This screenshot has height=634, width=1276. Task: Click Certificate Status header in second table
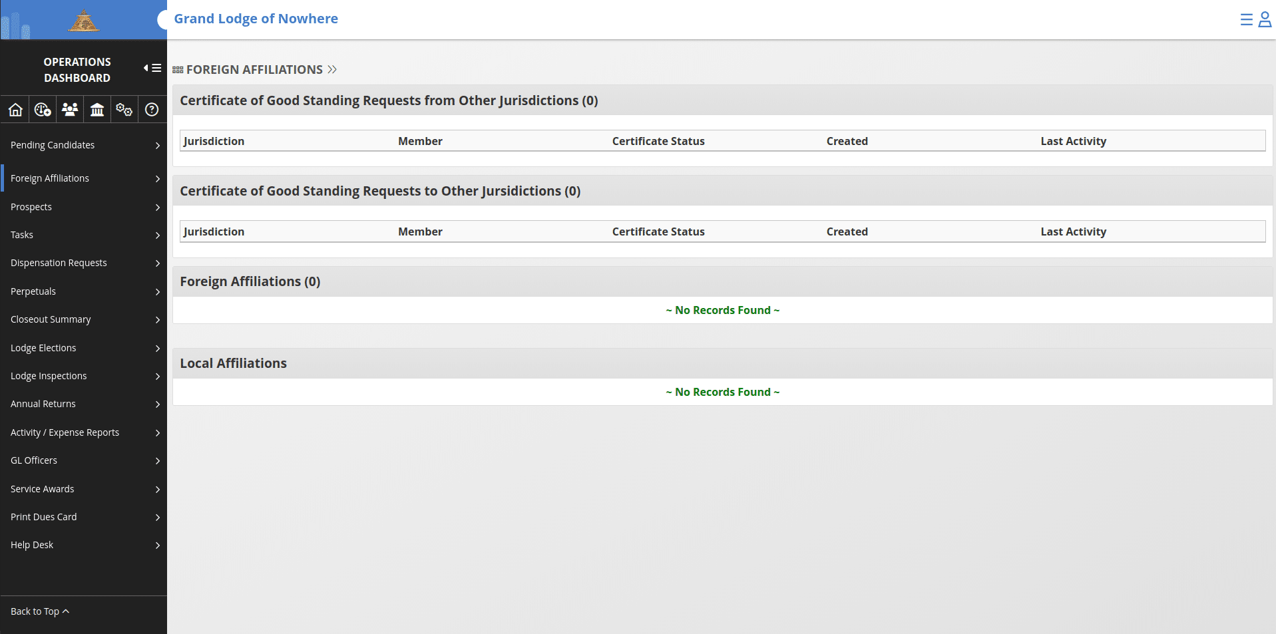[x=658, y=232]
